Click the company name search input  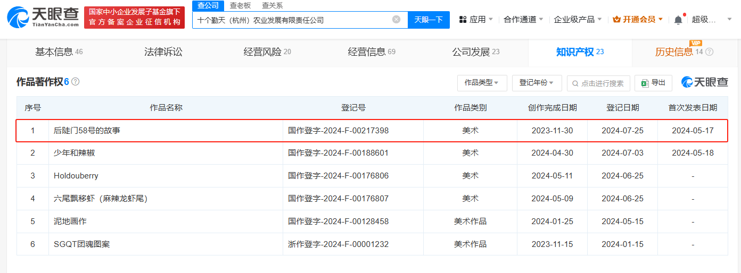pos(293,20)
